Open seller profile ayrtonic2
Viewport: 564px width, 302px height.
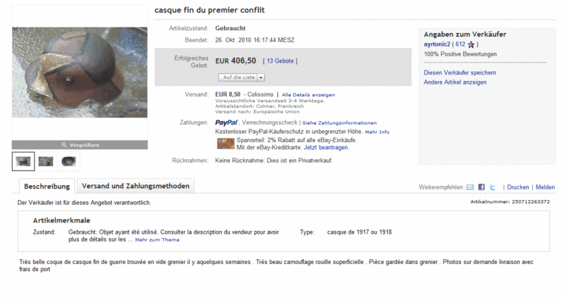436,44
